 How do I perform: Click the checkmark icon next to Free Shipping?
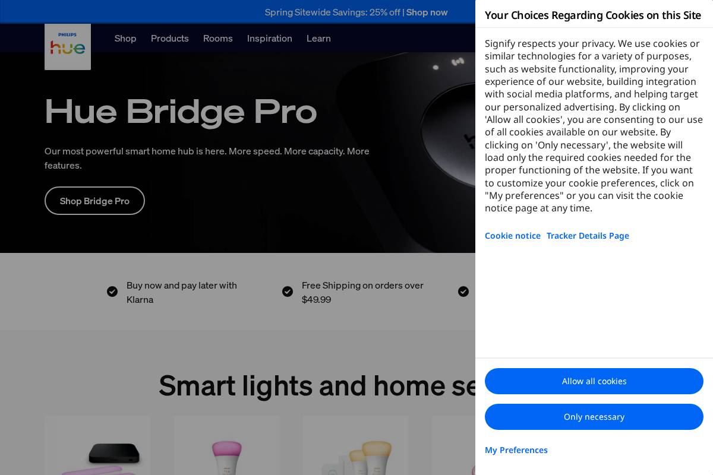tap(288, 292)
